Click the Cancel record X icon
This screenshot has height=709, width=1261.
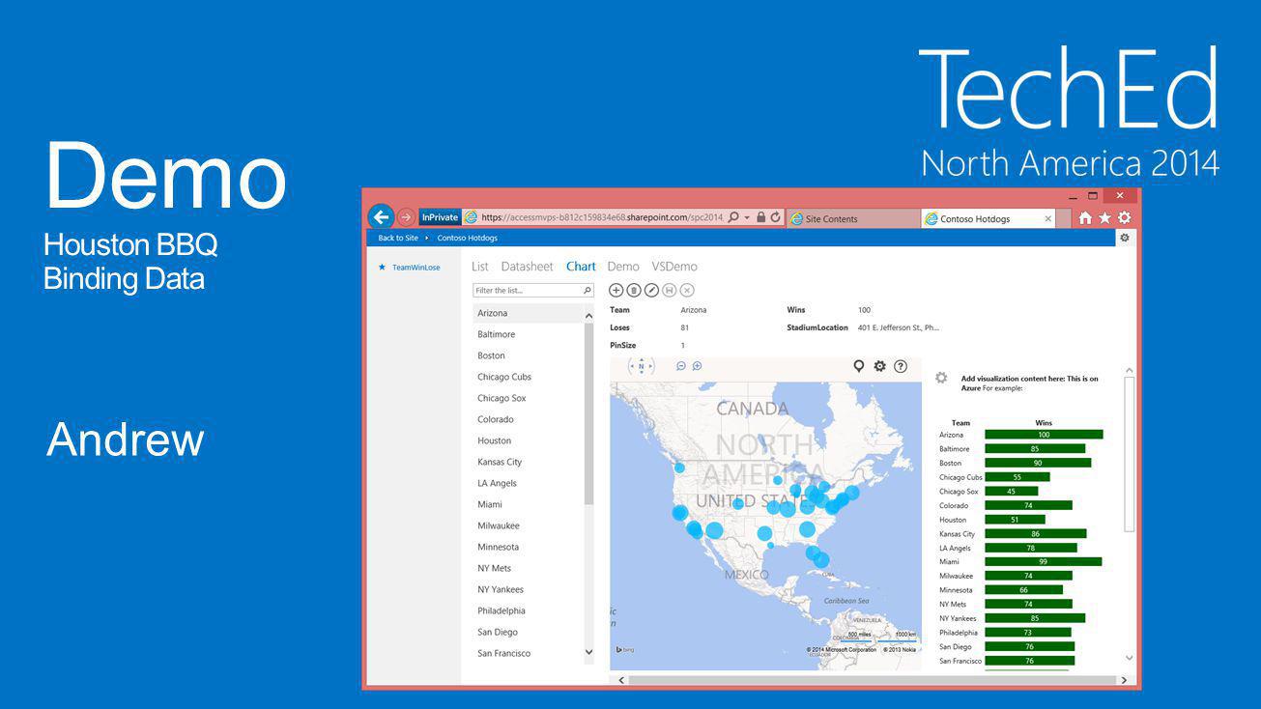687,290
